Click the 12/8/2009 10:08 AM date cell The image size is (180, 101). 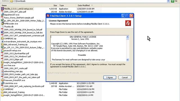pyautogui.click(x=85, y=9)
